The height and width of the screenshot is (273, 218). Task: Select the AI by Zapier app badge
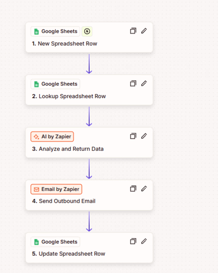coord(52,136)
